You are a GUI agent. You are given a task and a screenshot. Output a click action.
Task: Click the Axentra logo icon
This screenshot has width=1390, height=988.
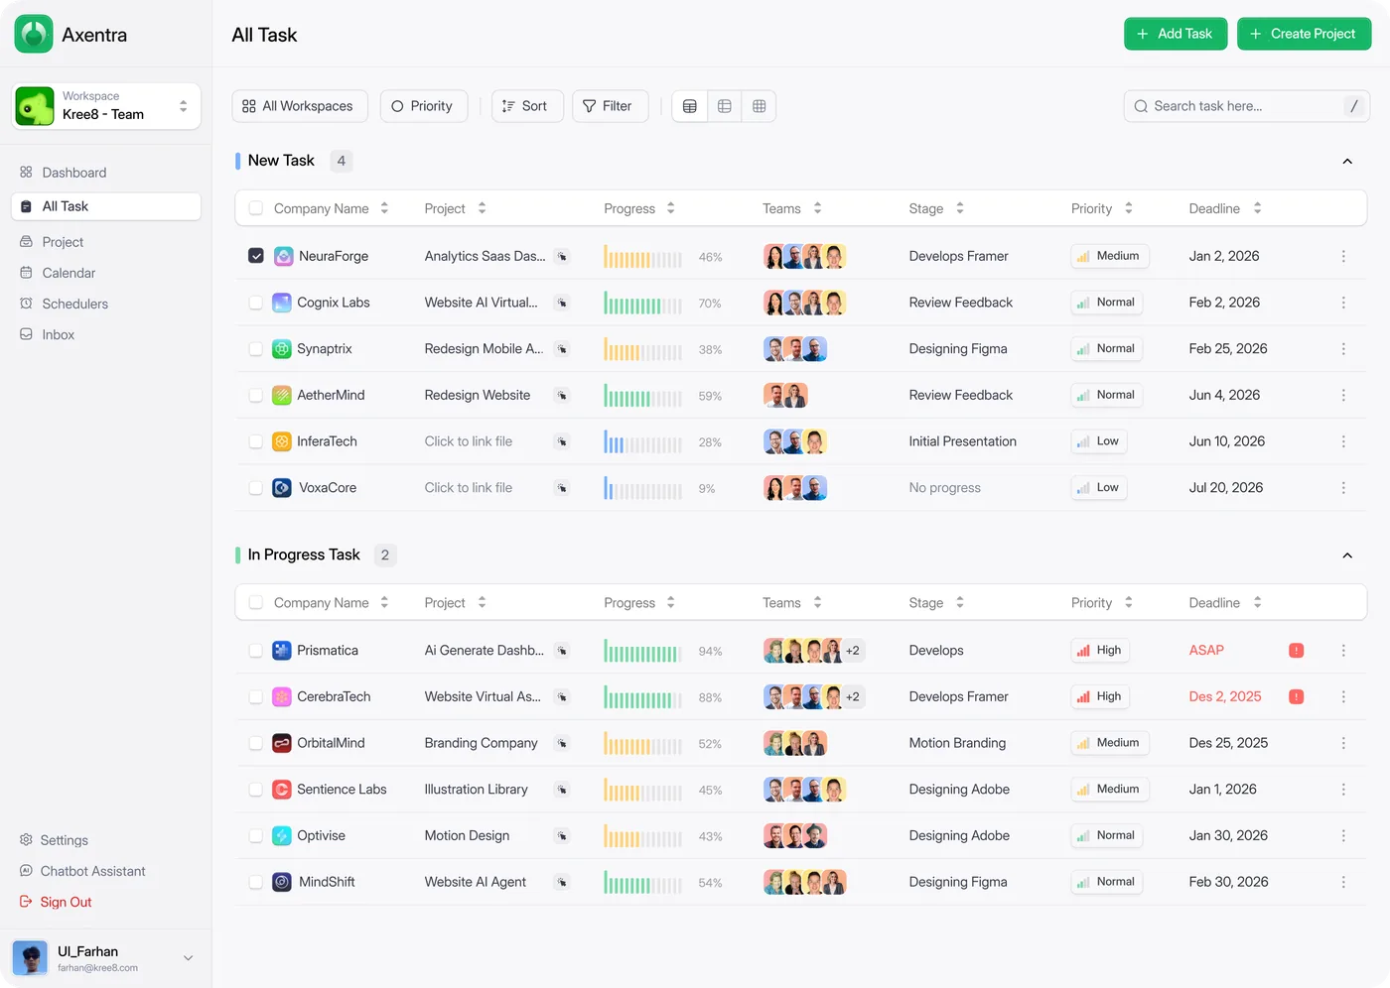[34, 35]
